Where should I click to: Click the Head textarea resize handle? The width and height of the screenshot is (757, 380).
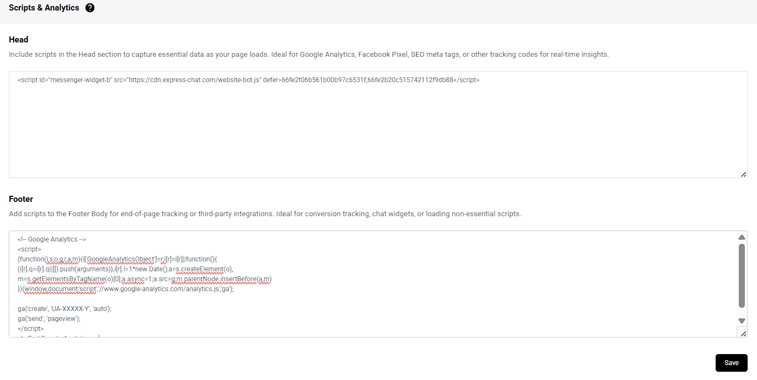743,174
